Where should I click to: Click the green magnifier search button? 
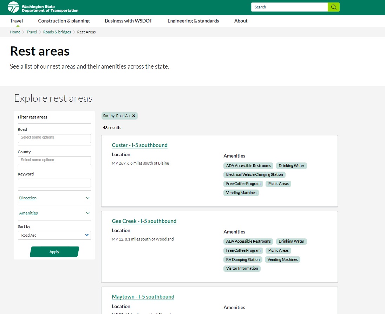pos(333,7)
